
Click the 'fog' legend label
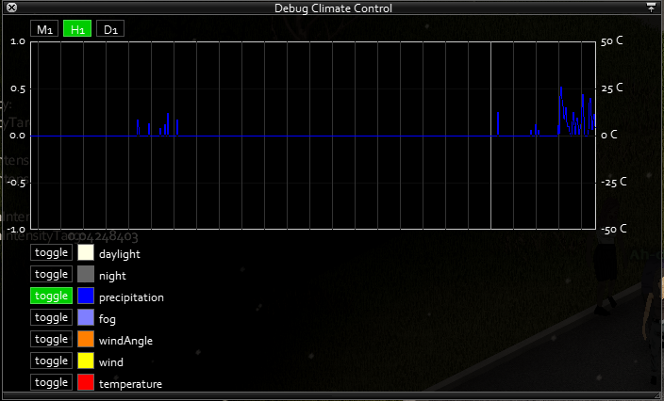[108, 319]
